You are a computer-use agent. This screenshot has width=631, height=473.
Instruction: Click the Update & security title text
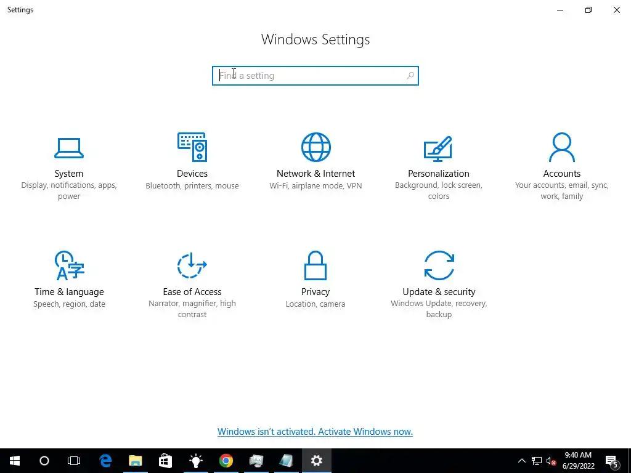(x=439, y=292)
